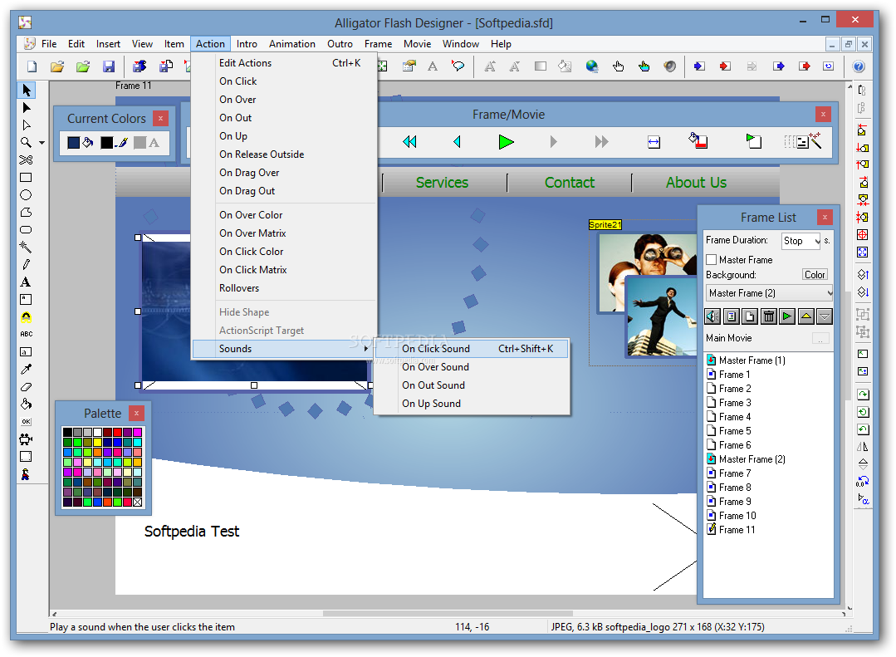Click the Services link on the canvas
Image resolution: width=896 pixels, height=657 pixels.
442,183
